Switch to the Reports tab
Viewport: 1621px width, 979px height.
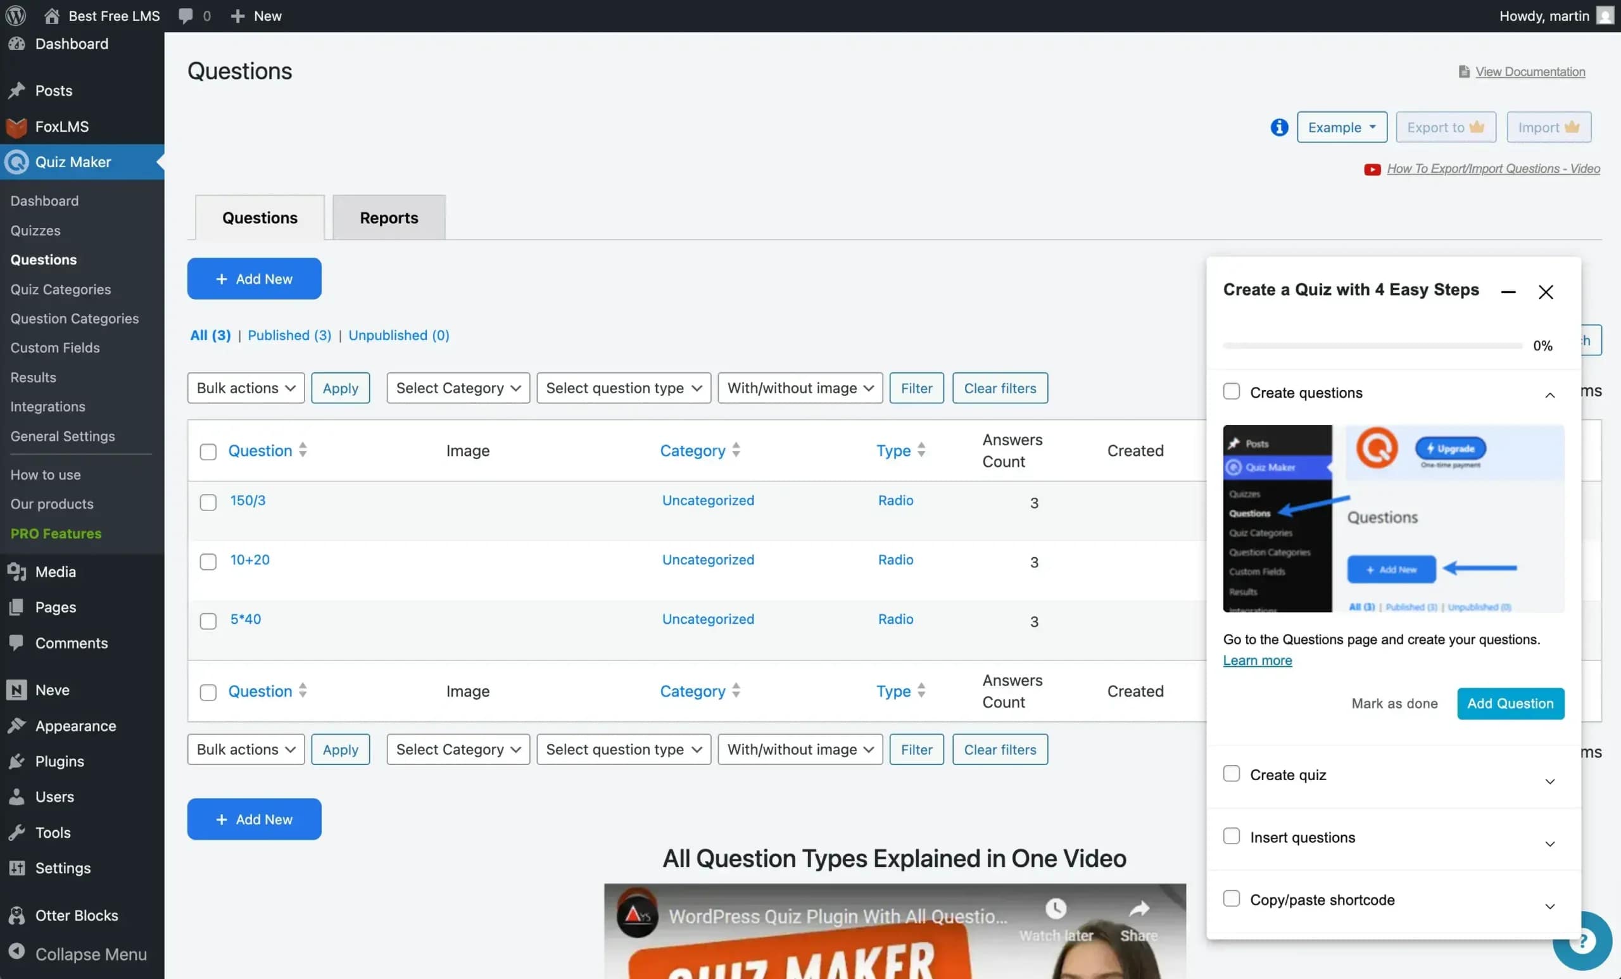[x=389, y=217]
